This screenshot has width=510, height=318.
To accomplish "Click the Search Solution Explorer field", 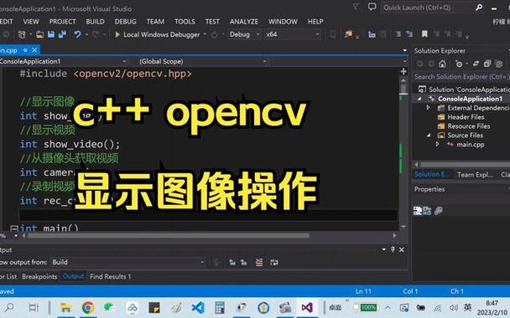I will coord(462,77).
